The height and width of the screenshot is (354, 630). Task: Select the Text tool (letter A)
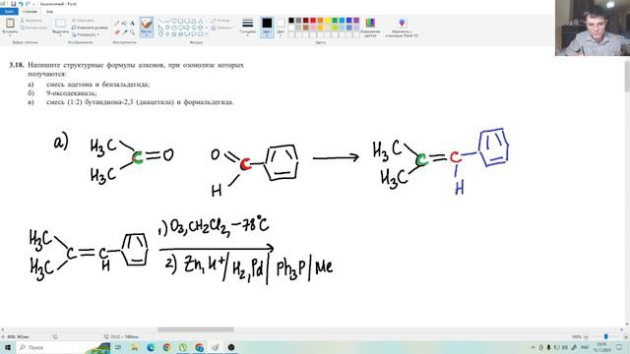pyautogui.click(x=132, y=24)
